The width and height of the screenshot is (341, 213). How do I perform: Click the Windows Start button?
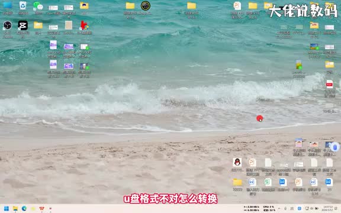click(7, 209)
